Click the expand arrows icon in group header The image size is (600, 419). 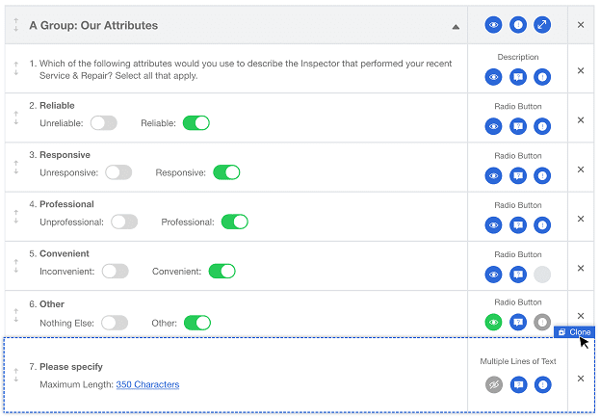(x=542, y=25)
